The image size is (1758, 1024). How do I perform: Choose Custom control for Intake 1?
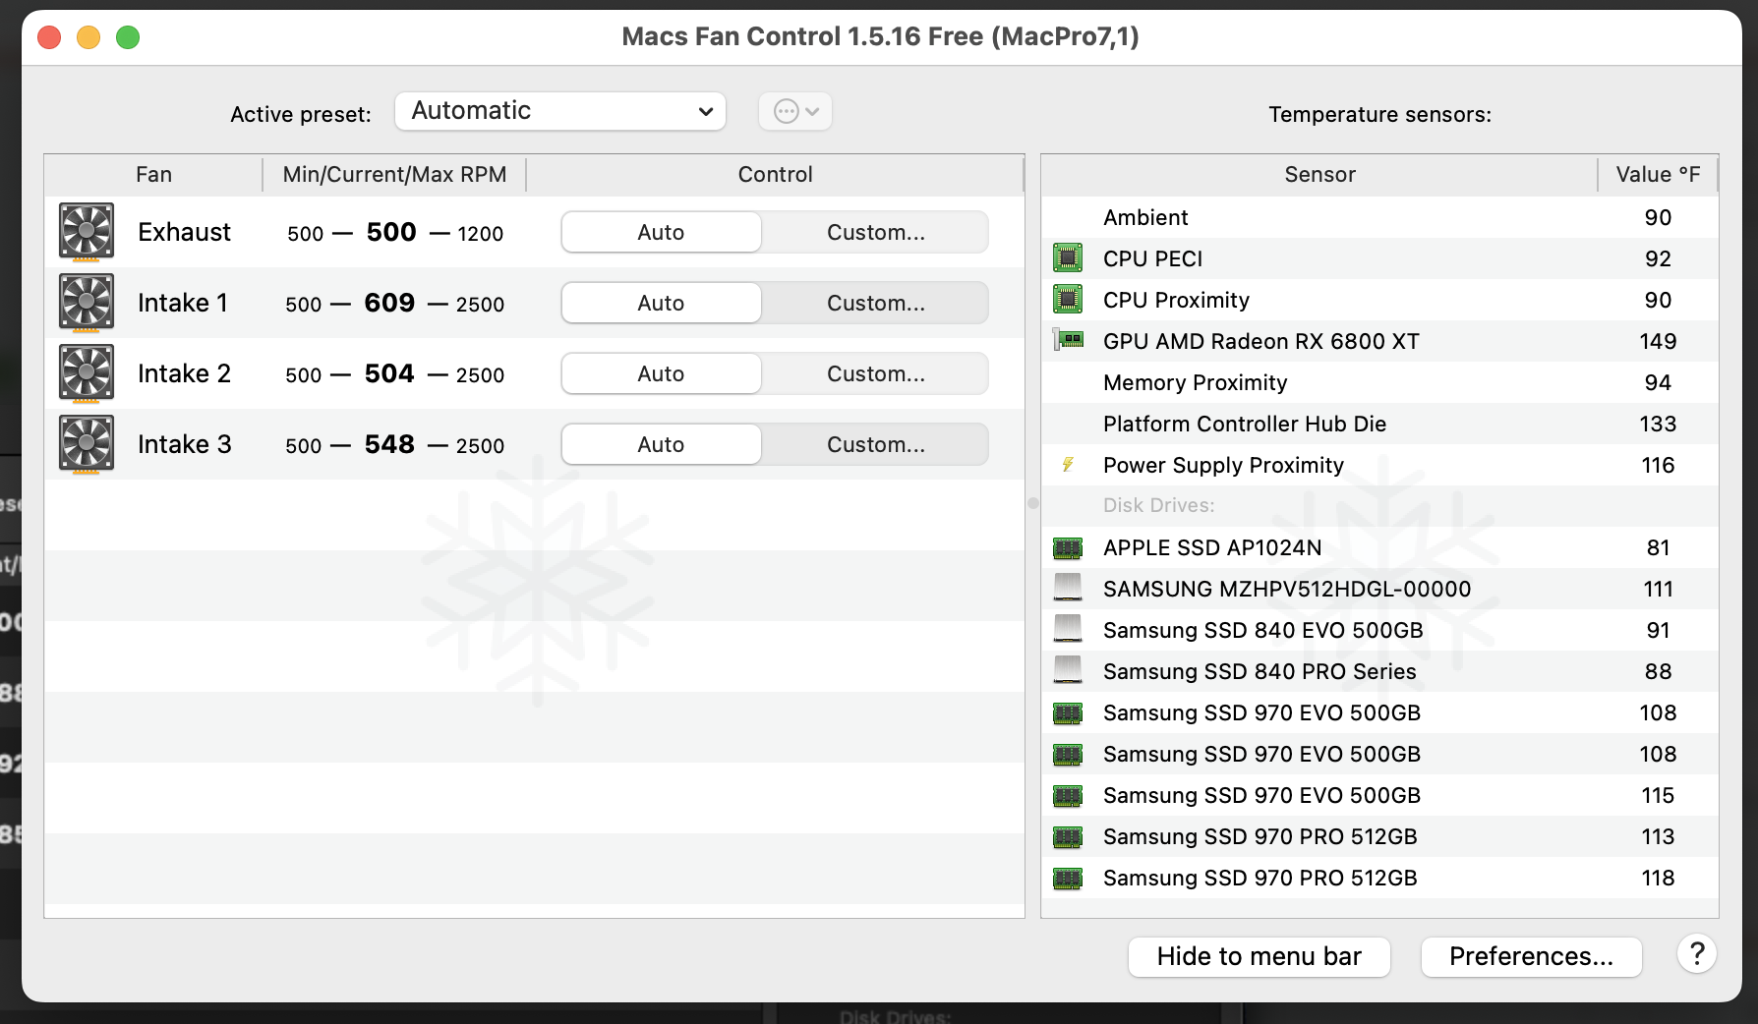click(x=875, y=303)
